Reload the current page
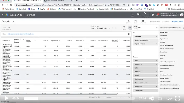184x103 pixels. tap(11, 5)
